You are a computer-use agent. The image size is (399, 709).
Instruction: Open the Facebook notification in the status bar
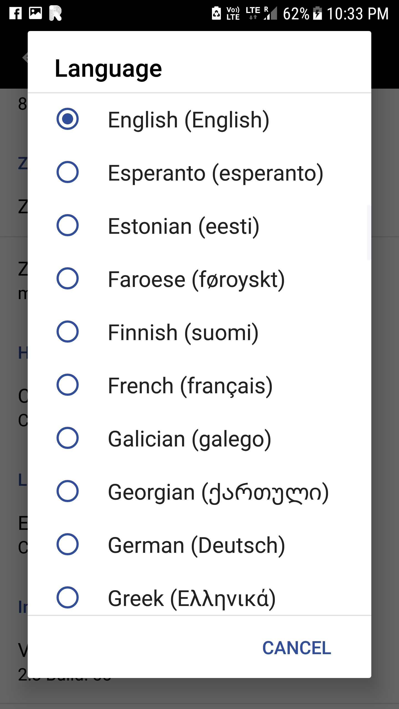point(16,13)
